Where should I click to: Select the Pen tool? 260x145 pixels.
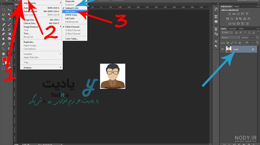click(3, 44)
